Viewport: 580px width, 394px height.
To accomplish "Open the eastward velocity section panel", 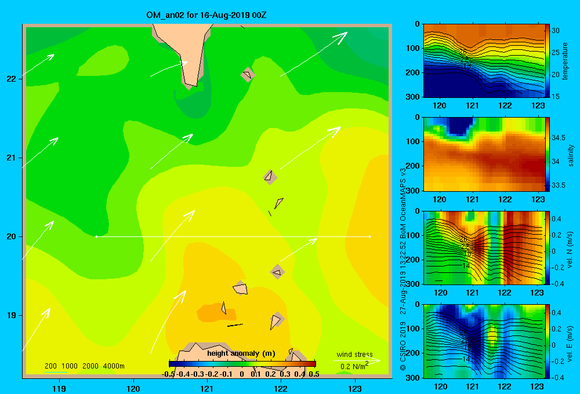I will click(484, 341).
